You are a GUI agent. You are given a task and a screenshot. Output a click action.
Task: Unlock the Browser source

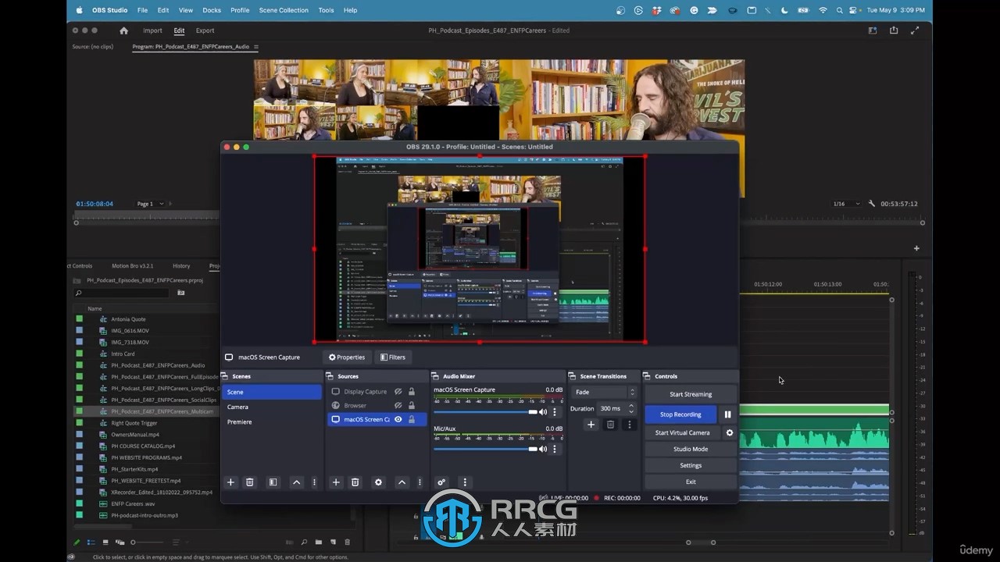(x=412, y=406)
